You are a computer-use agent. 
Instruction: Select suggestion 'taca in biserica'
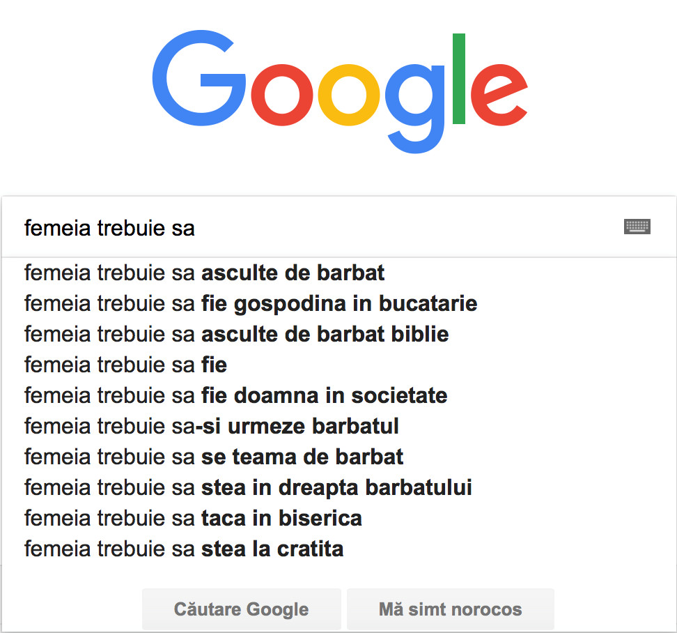point(193,519)
